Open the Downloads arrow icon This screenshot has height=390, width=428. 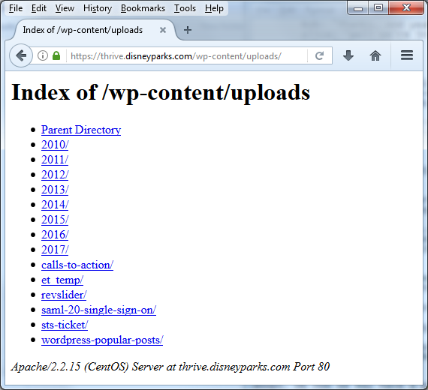coord(348,55)
